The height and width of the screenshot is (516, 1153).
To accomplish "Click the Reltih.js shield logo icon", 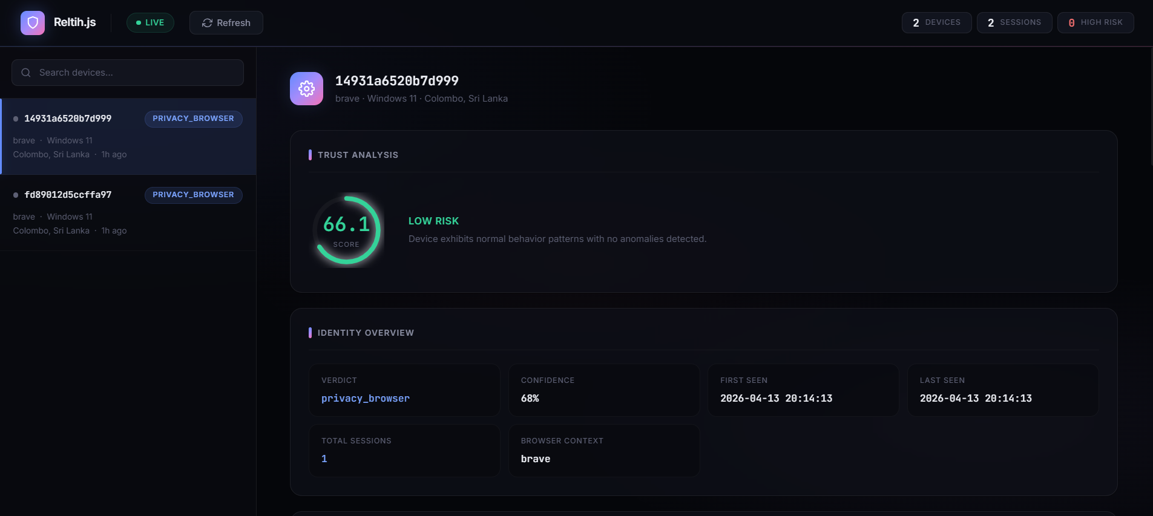I will coord(33,23).
